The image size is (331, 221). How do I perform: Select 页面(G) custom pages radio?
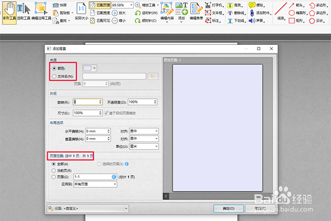[54, 177]
